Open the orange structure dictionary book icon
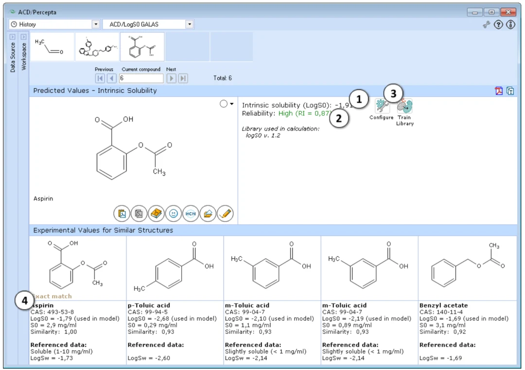The width and height of the screenshot is (525, 370). [x=156, y=214]
